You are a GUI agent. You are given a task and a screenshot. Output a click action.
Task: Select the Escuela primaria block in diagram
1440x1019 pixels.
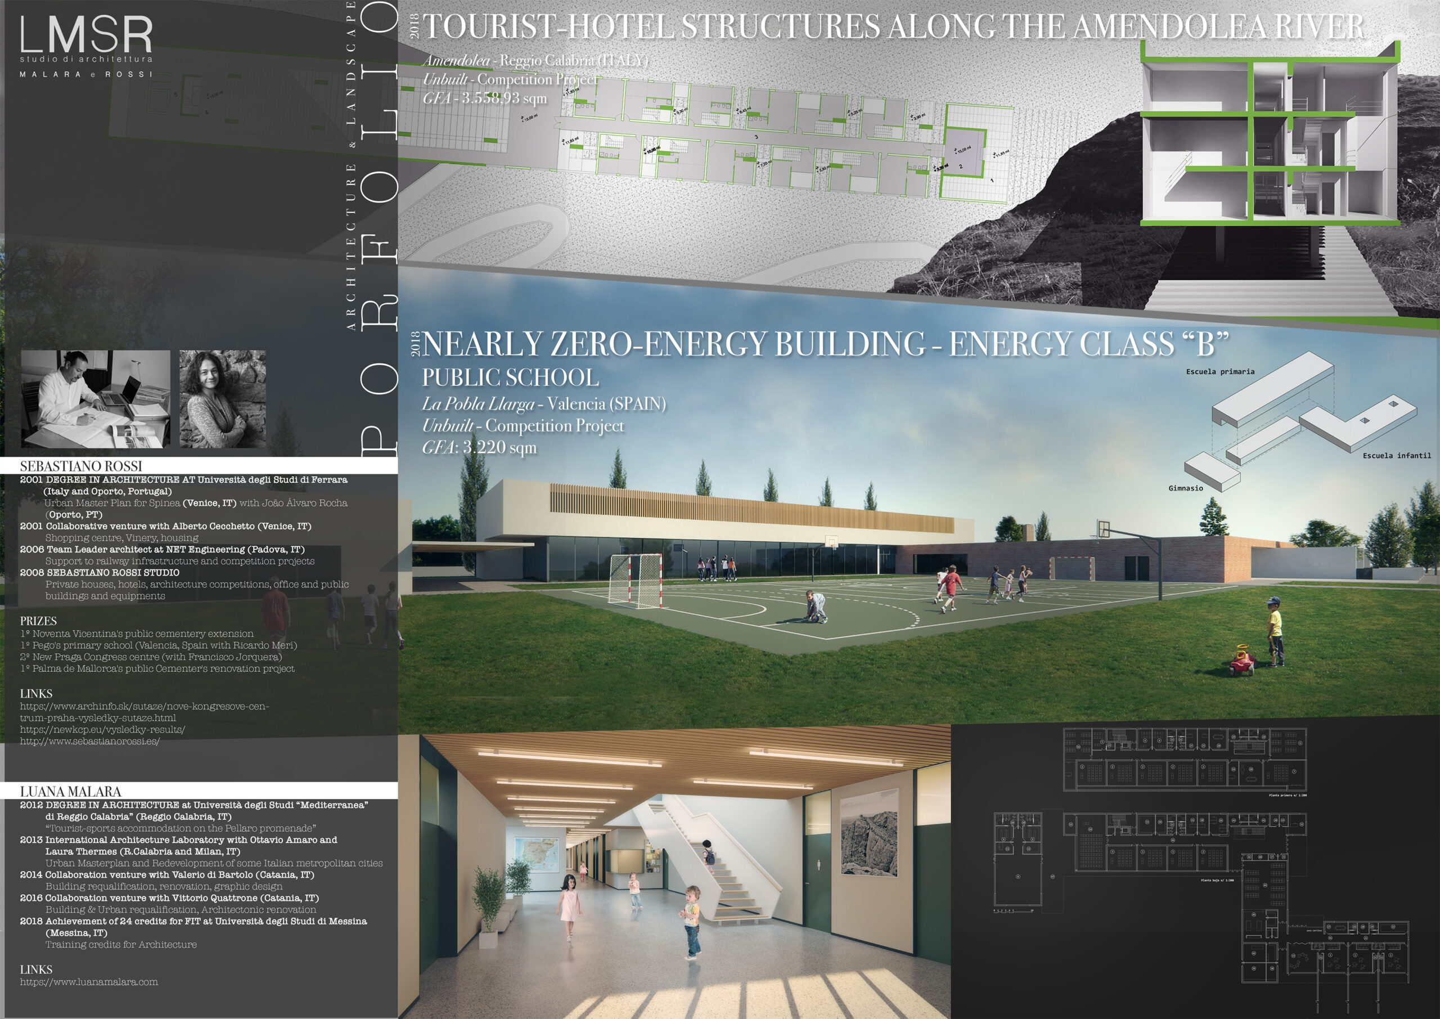click(x=1273, y=388)
